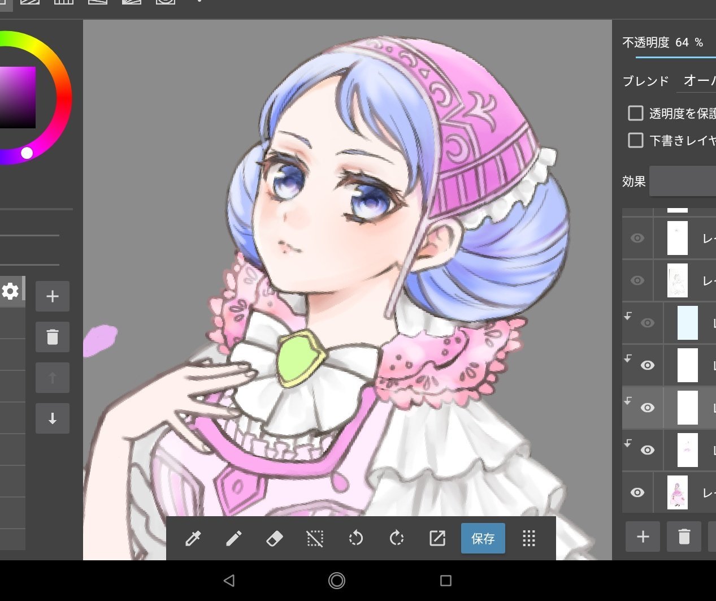Screen dimensions: 716x601
Task: Open the grid menu icon
Action: [529, 539]
